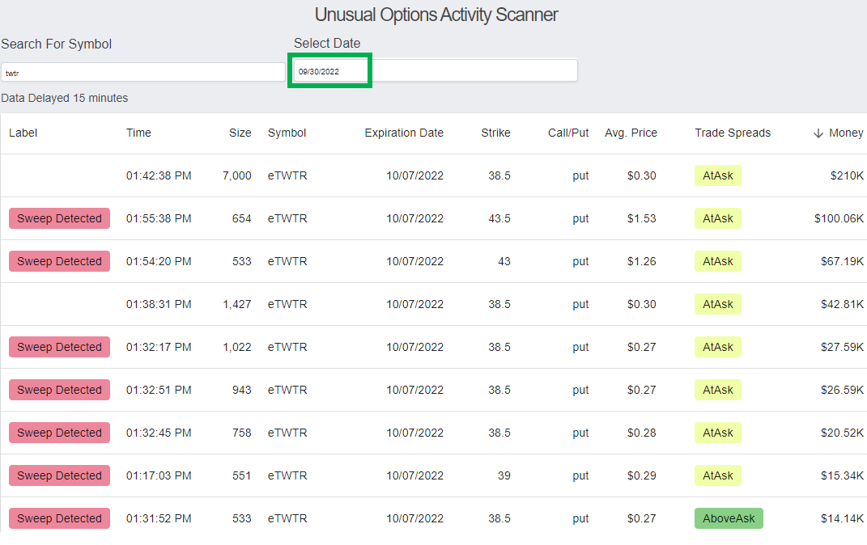Click Sweep Detected badge at 01:54:20 PM
Screen dimensions: 867x545
59,261
